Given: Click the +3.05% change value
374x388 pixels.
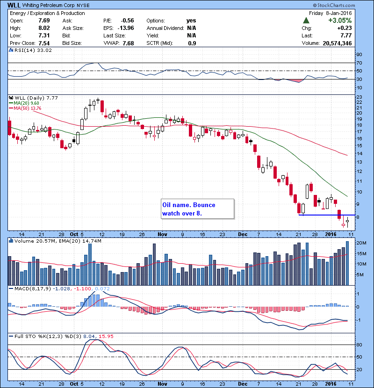Looking at the screenshot, I should pos(340,20).
